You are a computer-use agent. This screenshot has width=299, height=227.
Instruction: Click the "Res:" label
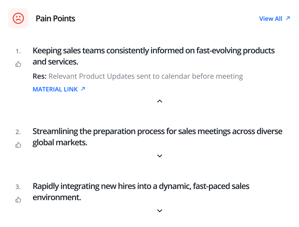pyautogui.click(x=40, y=77)
